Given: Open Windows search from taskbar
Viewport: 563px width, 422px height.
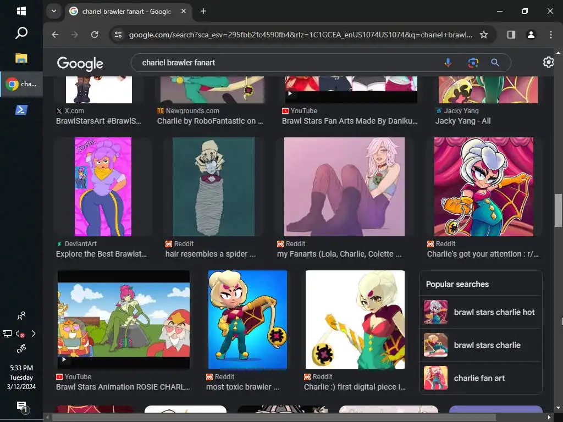Looking at the screenshot, I should pos(21,33).
